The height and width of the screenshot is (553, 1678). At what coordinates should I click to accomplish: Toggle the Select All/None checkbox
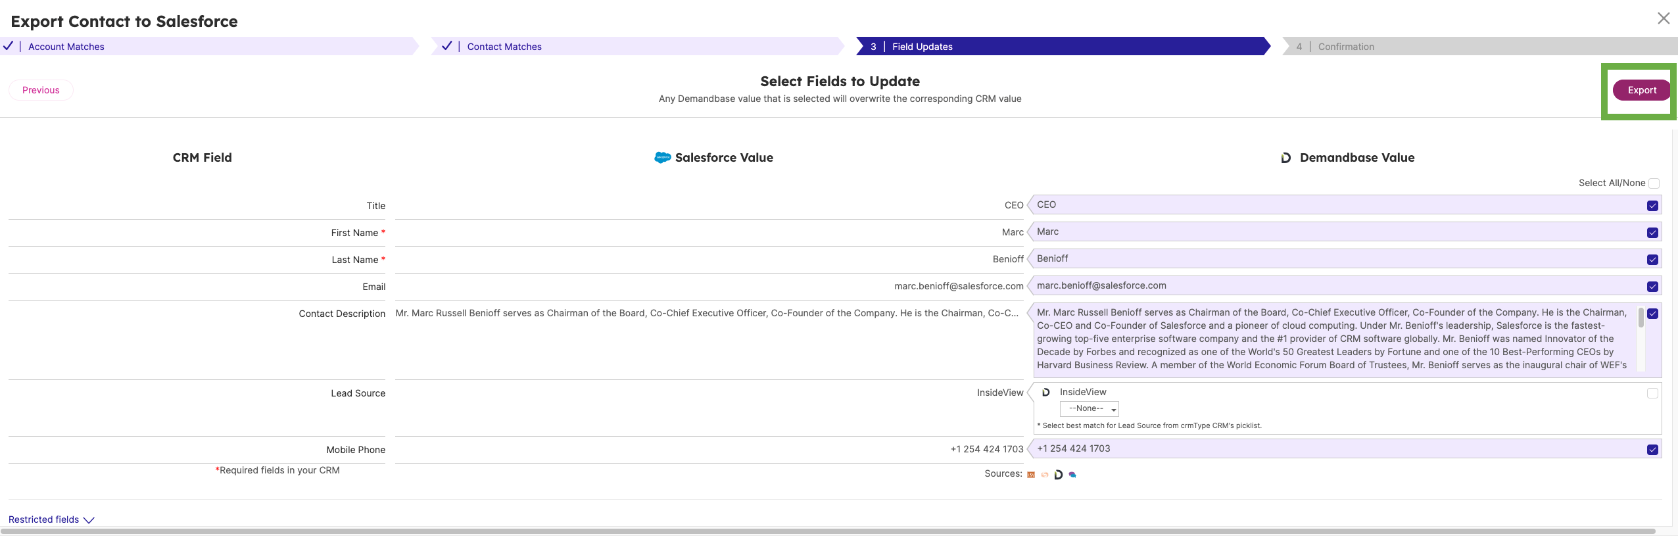coord(1654,183)
